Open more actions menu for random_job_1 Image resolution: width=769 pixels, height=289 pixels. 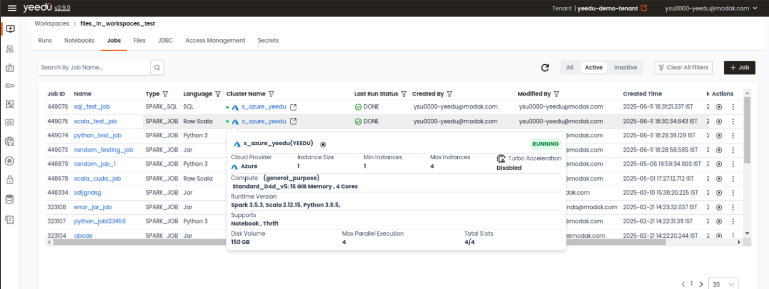point(733,164)
